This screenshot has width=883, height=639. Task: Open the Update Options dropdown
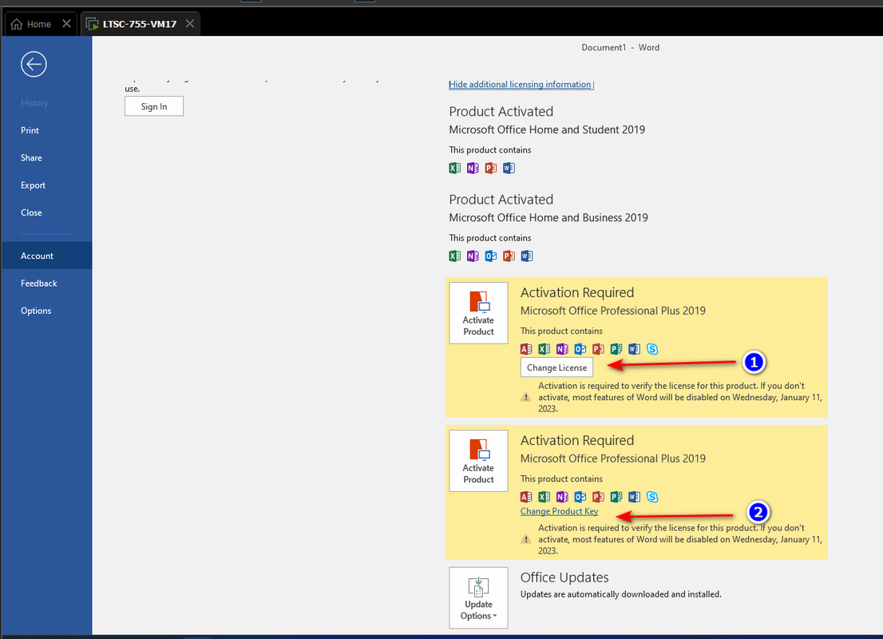click(478, 598)
